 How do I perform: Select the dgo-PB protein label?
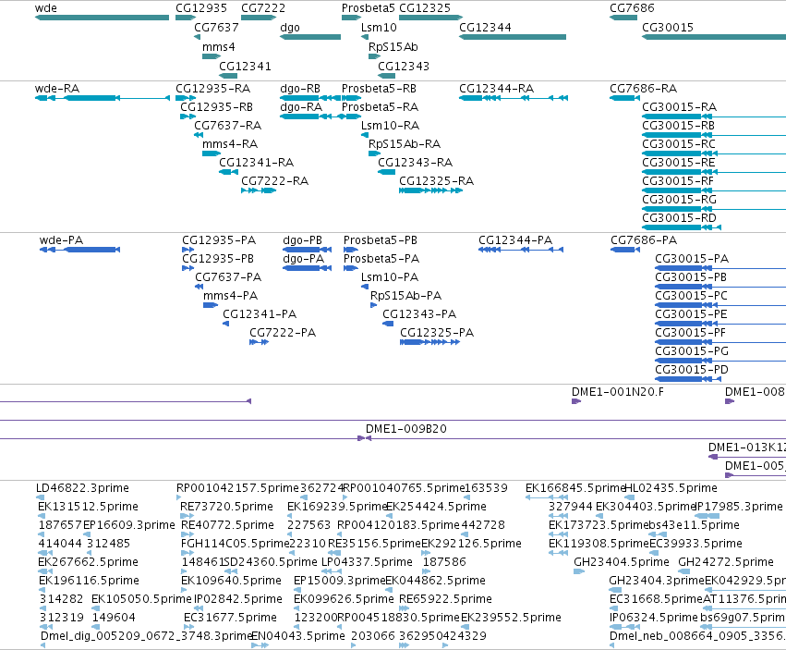(x=302, y=239)
